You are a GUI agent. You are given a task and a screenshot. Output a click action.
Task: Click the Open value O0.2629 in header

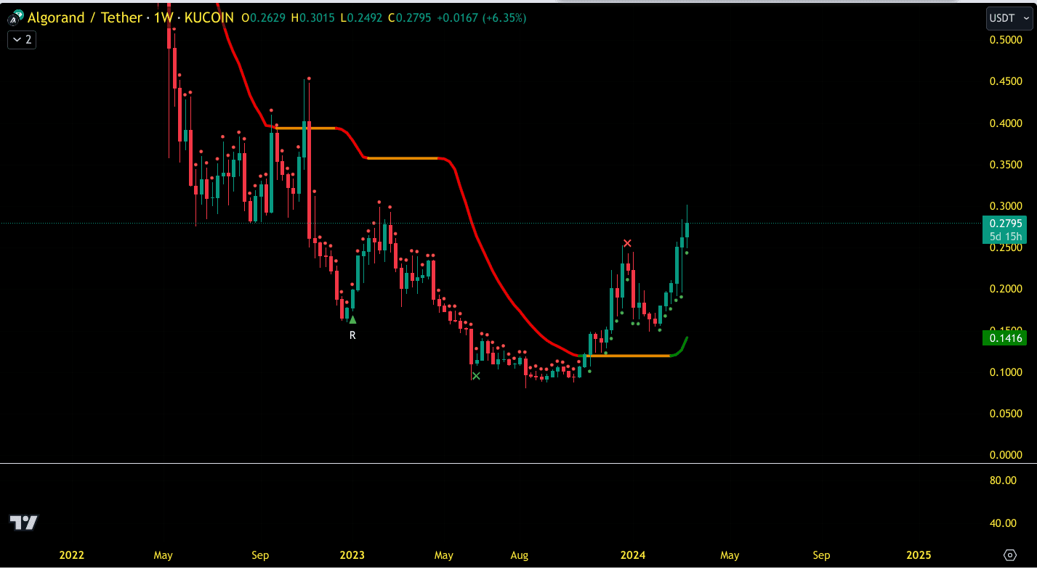tap(264, 17)
